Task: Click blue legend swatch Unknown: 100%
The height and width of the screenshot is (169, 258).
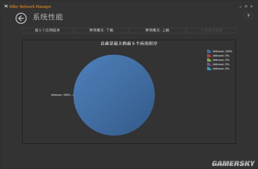Action: click(209, 51)
